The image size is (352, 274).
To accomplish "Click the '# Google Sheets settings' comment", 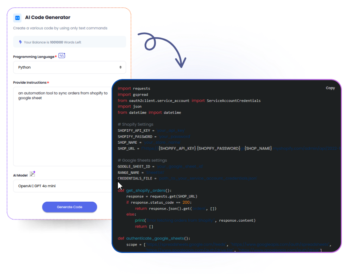I will (x=142, y=161).
